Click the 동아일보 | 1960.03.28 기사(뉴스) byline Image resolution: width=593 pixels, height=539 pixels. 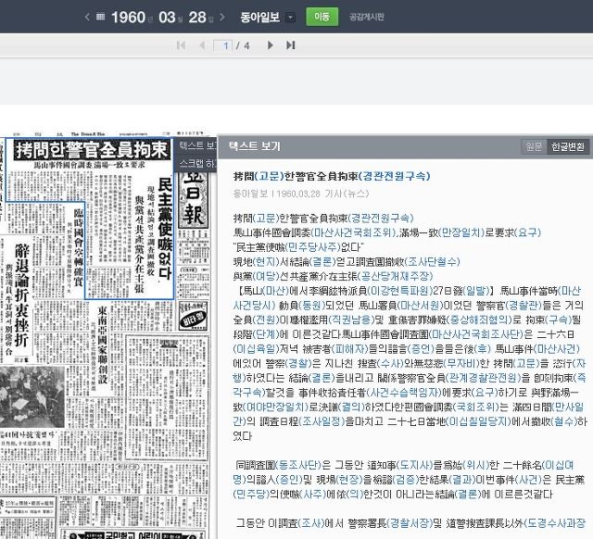pyautogui.click(x=301, y=194)
